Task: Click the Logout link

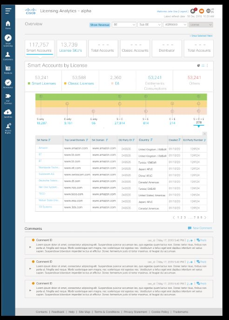Action: [x=183, y=12]
